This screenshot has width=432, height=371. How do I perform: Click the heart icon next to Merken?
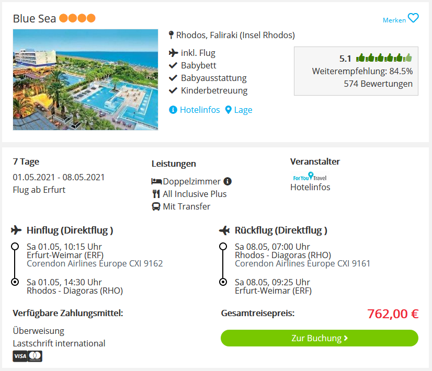tap(413, 18)
